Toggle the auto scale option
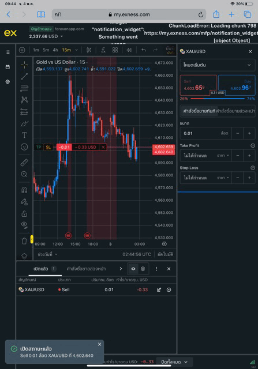 (x=165, y=254)
